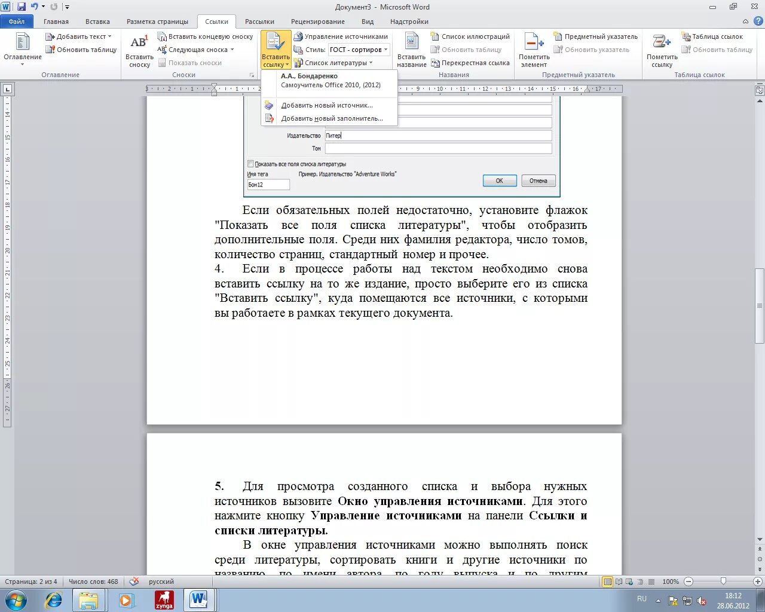Expand the Следующая сноска dropdown

[x=232, y=50]
